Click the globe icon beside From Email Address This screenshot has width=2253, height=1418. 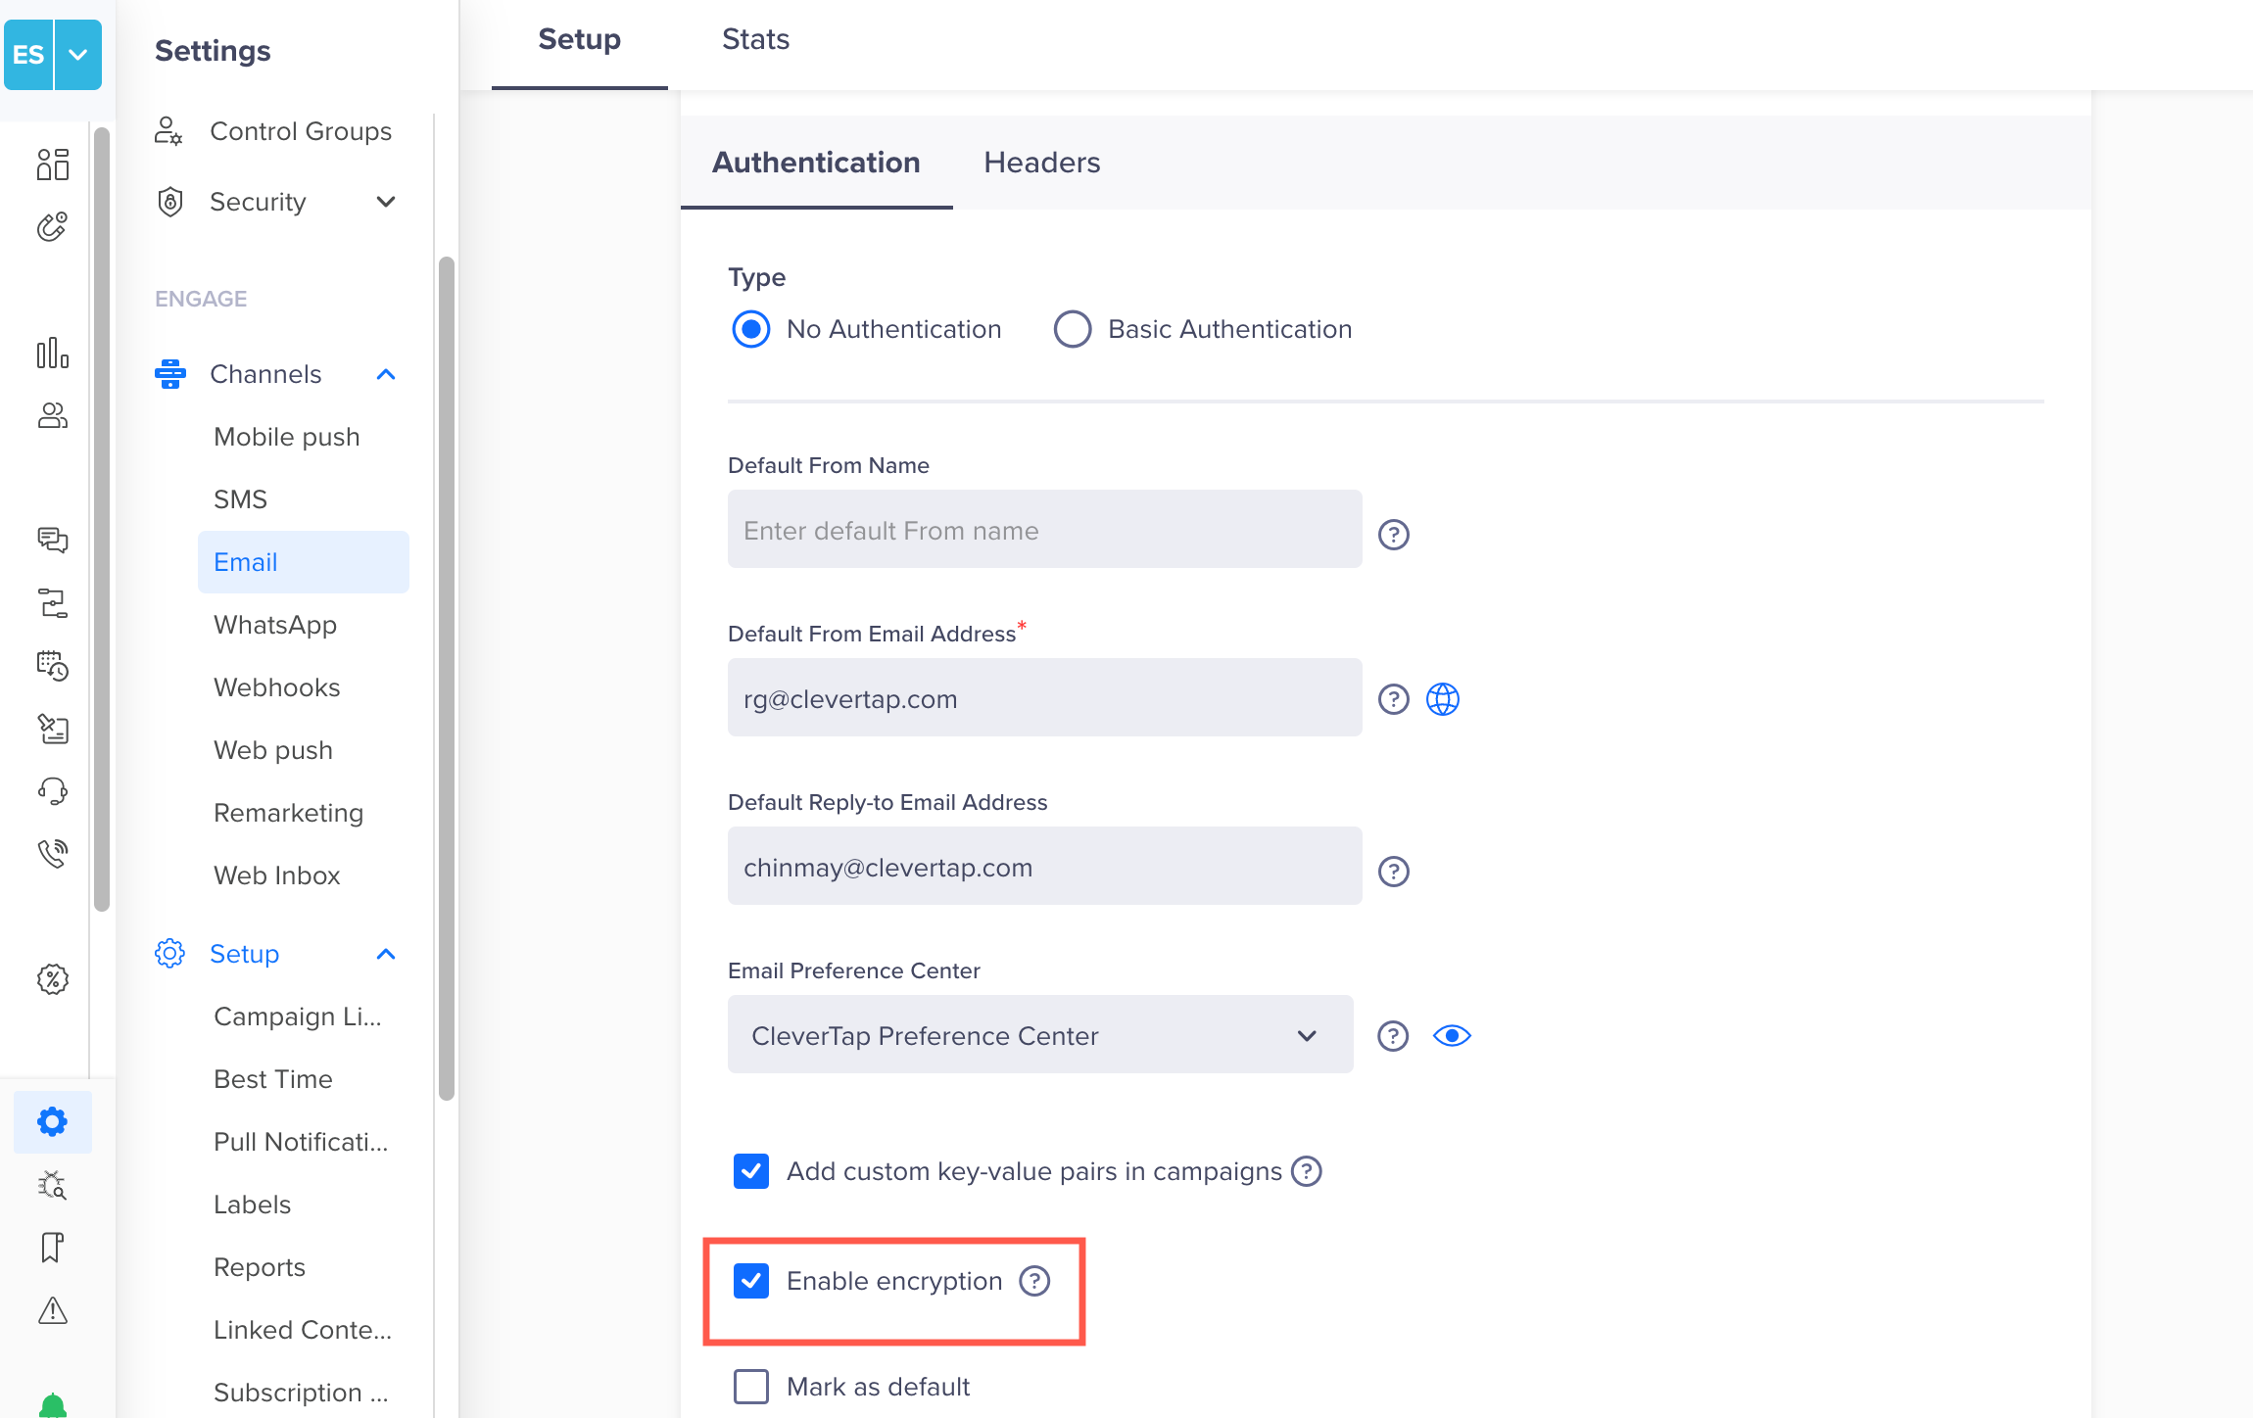click(1442, 699)
